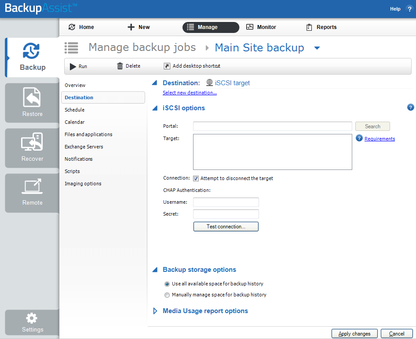Open Settings gear in sidebar
The width and height of the screenshot is (416, 339).
pyautogui.click(x=32, y=323)
